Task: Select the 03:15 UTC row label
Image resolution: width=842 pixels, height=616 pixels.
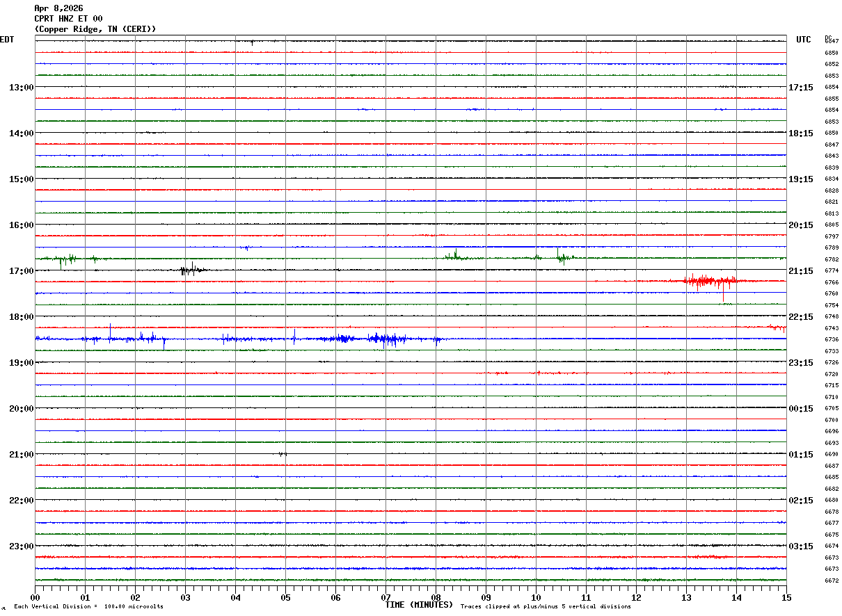Action: 801,546
